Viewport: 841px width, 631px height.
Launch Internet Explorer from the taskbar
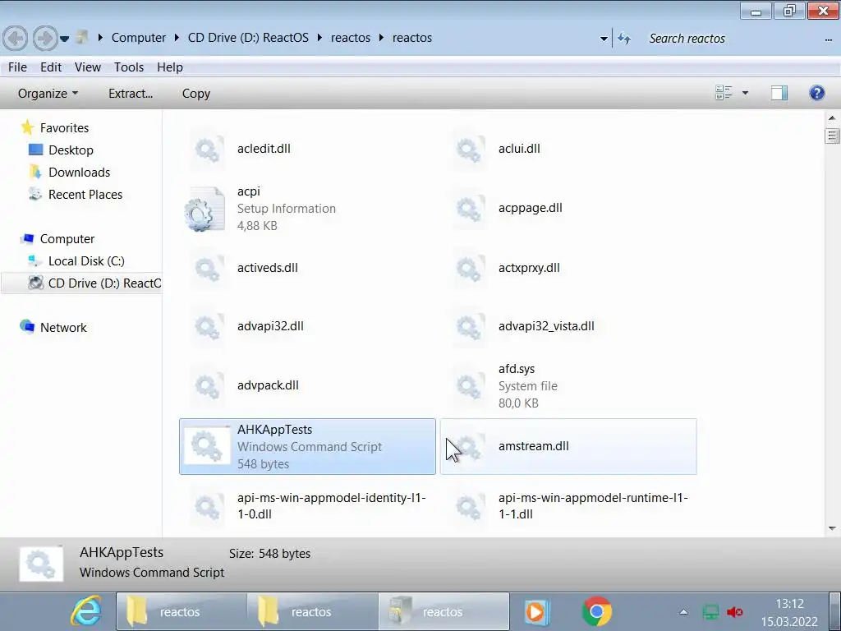click(x=85, y=611)
